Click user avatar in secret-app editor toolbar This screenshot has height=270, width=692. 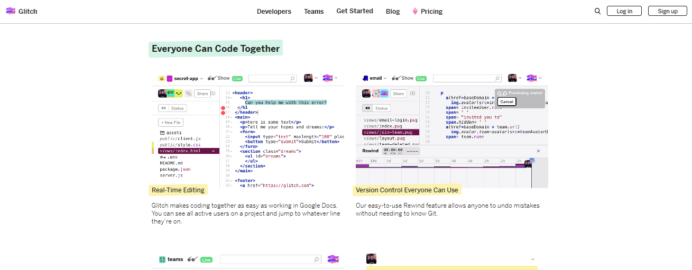coord(308,78)
